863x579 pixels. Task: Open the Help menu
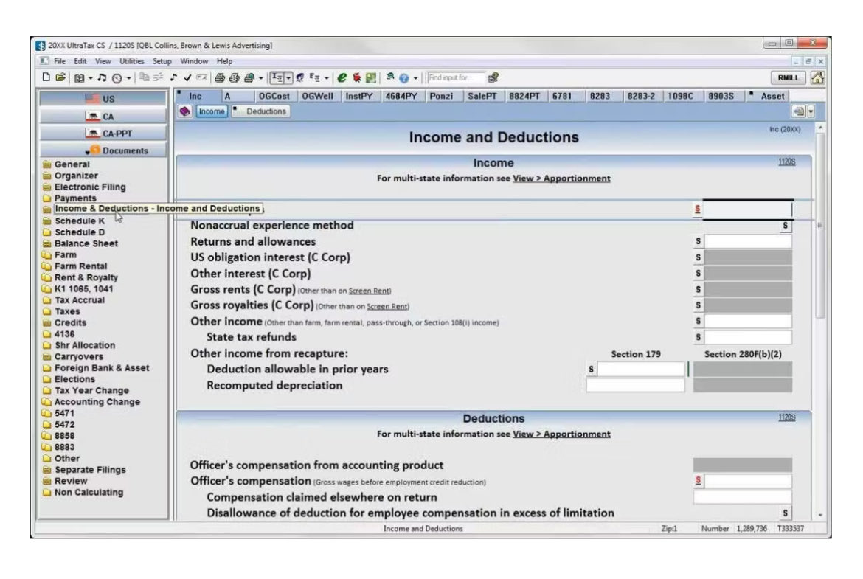pyautogui.click(x=224, y=61)
